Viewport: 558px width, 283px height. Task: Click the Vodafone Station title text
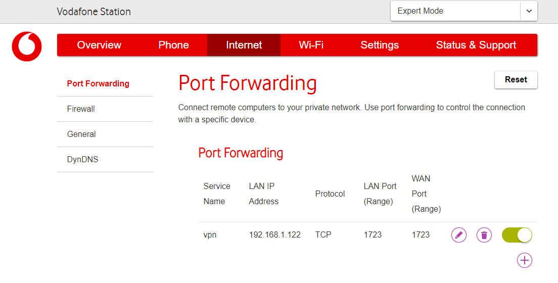(94, 12)
